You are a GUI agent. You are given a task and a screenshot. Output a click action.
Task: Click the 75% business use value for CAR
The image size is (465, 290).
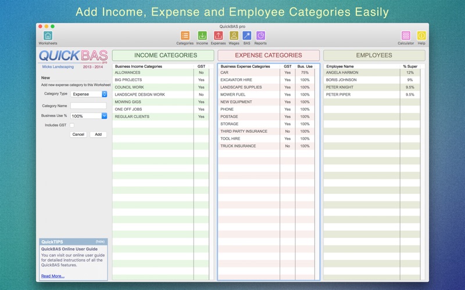[305, 72]
